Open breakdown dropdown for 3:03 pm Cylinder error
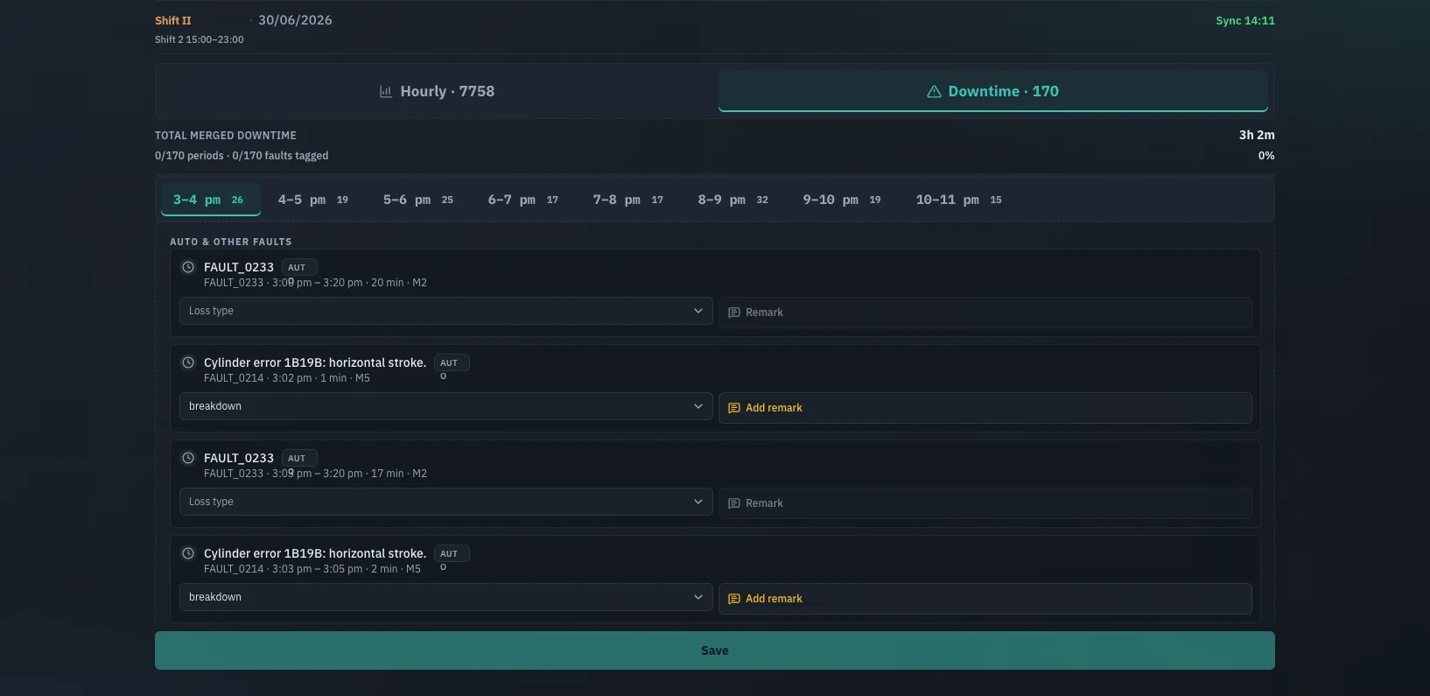The image size is (1430, 696). pyautogui.click(x=446, y=597)
